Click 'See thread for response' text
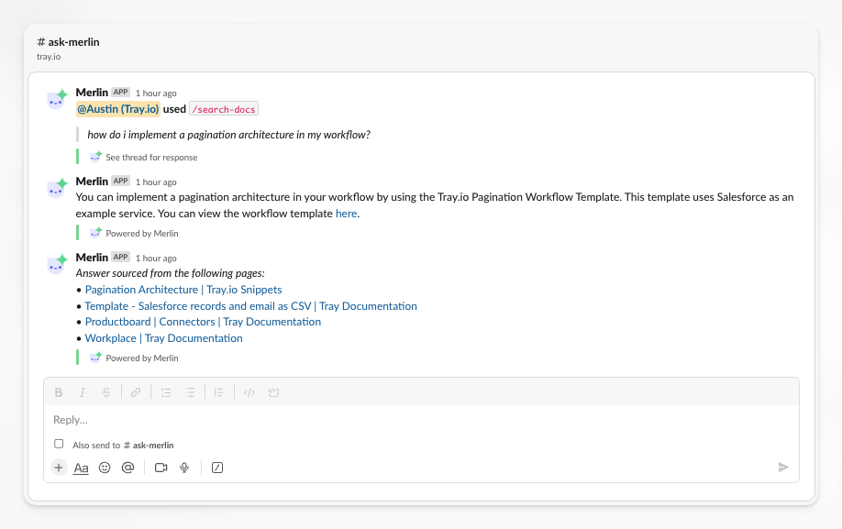The width and height of the screenshot is (842, 529). 151,157
